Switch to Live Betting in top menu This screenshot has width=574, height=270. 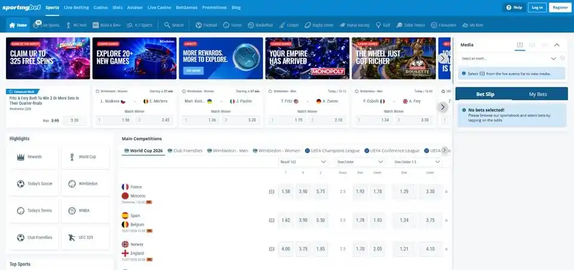coord(76,7)
